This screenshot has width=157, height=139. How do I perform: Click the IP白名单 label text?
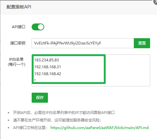coord(16,59)
